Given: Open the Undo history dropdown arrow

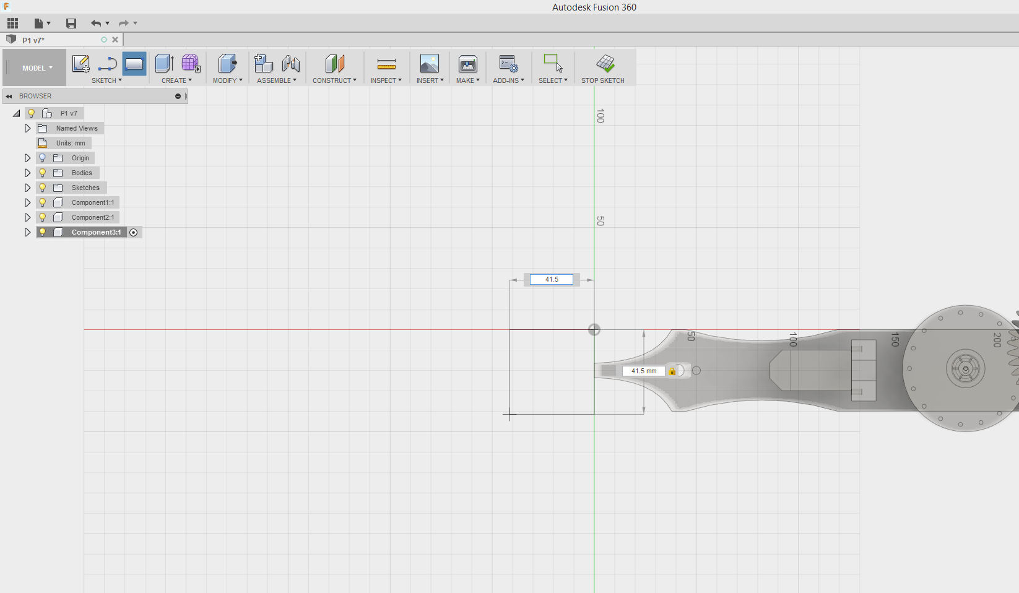Looking at the screenshot, I should pyautogui.click(x=108, y=24).
